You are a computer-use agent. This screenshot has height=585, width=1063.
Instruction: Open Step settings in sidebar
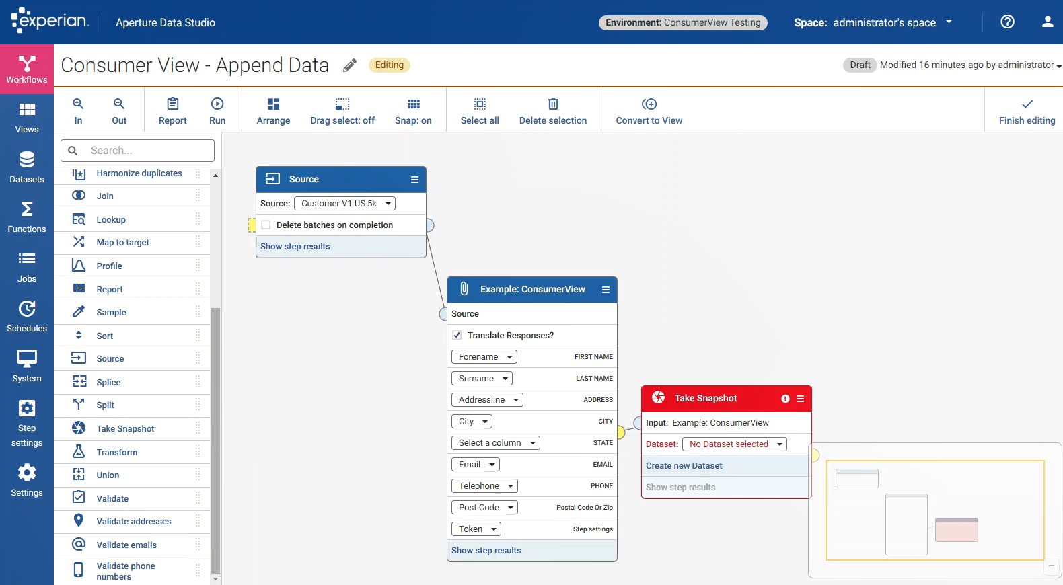coord(27,424)
